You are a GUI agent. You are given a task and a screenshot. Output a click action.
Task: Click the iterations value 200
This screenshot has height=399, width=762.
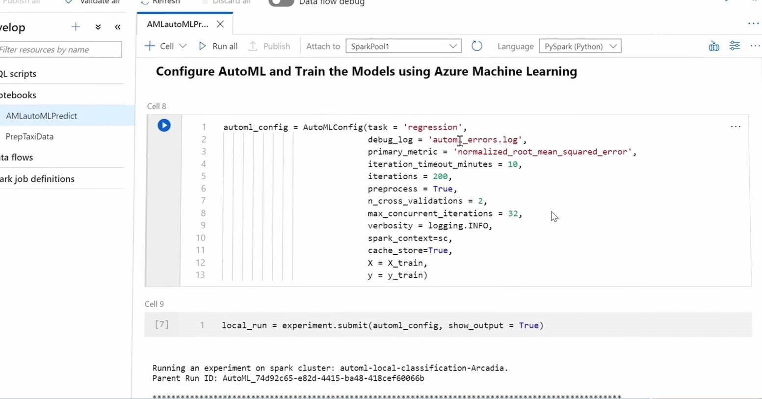click(x=440, y=176)
